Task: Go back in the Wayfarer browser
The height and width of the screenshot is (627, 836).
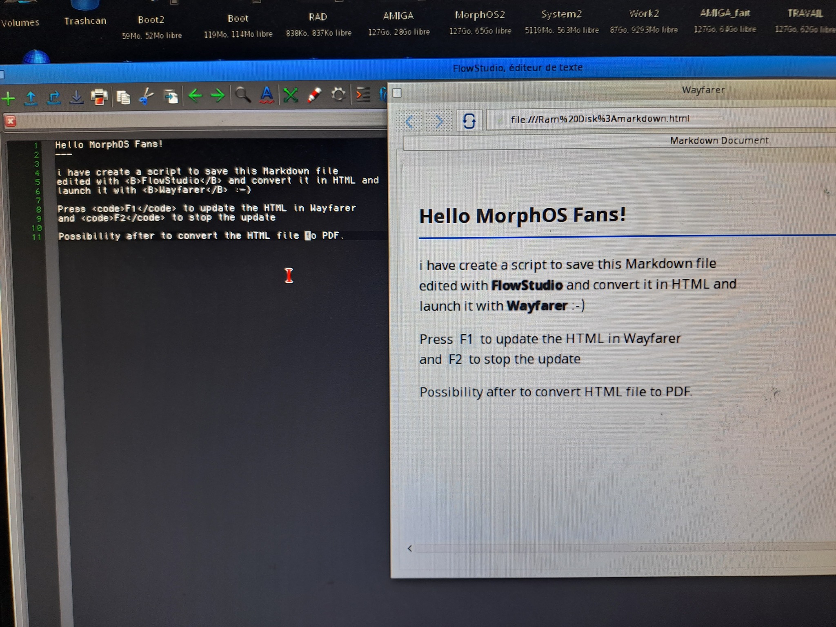Action: [x=410, y=121]
